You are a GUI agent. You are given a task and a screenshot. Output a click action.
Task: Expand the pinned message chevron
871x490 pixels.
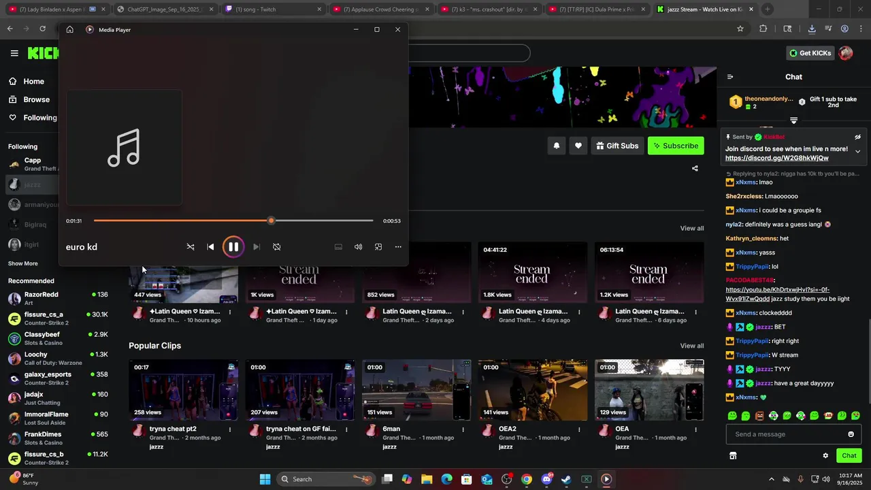click(857, 151)
